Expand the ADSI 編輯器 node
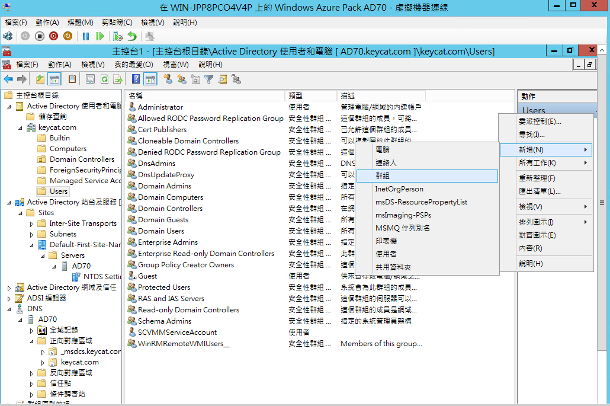This screenshot has height=406, width=610. [9, 299]
